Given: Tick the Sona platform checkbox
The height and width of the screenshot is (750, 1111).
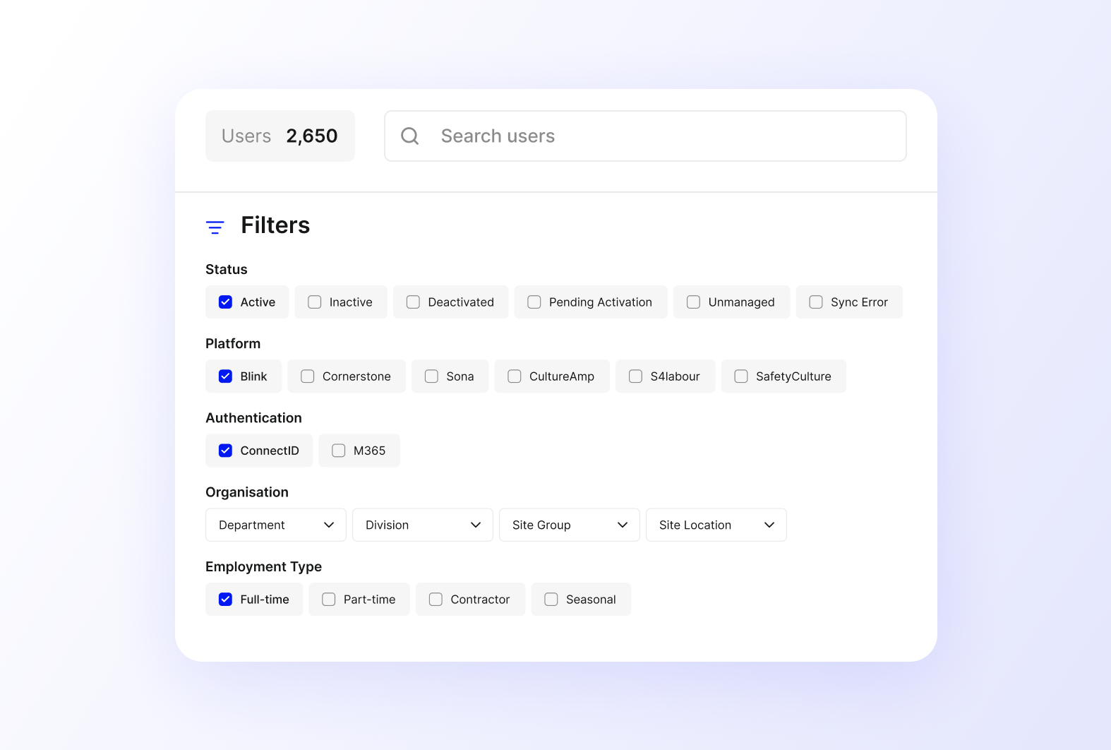Looking at the screenshot, I should click(431, 376).
